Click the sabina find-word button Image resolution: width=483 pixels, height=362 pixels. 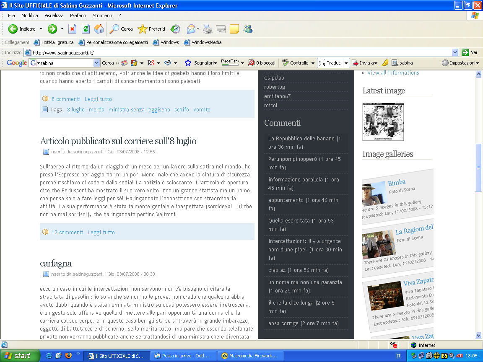pyautogui.click(x=402, y=63)
